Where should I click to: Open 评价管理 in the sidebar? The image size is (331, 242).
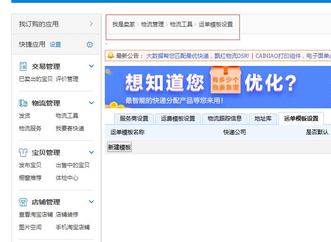[x=67, y=79]
